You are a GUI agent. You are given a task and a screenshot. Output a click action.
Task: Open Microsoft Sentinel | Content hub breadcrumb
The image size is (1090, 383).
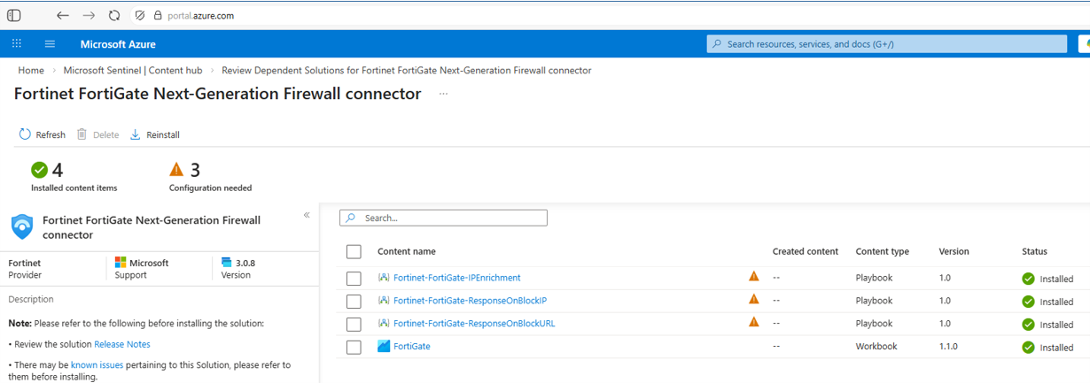133,70
